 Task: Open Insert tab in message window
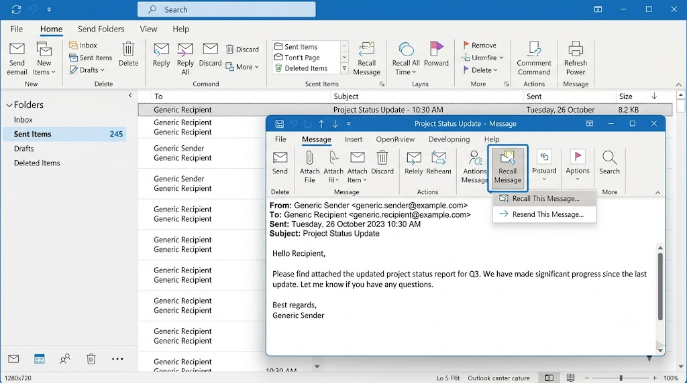point(353,139)
